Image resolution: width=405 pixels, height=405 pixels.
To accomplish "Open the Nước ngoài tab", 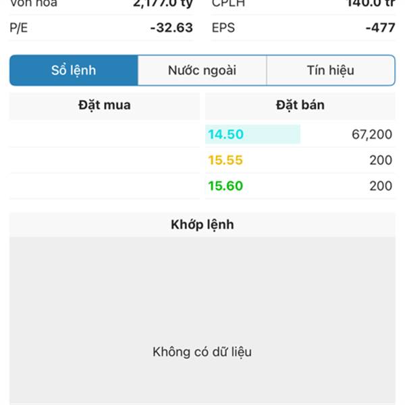I will [202, 70].
